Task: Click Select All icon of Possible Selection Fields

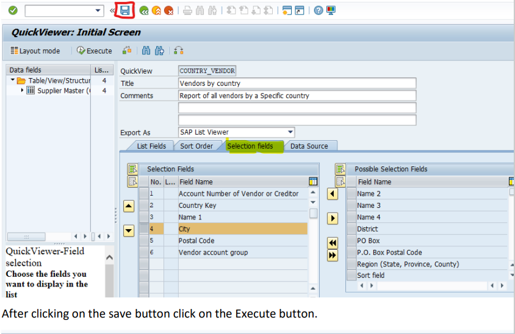Action: pyautogui.click(x=340, y=169)
